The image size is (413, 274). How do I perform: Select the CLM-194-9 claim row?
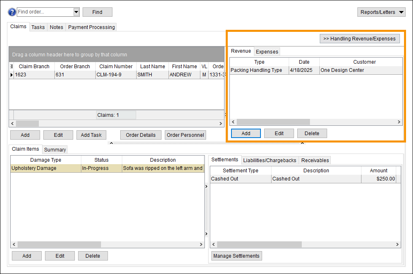[x=116, y=75]
